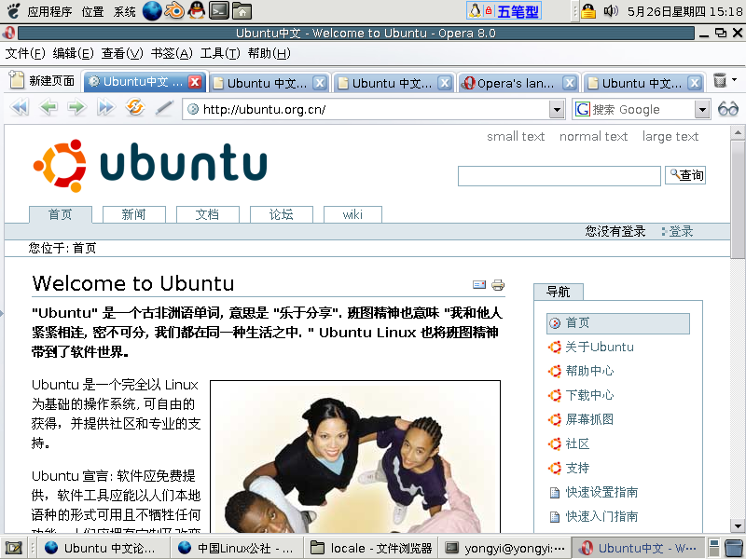Screen dimensions: 746x559
Task: Choose the large text link
Action: click(670, 137)
